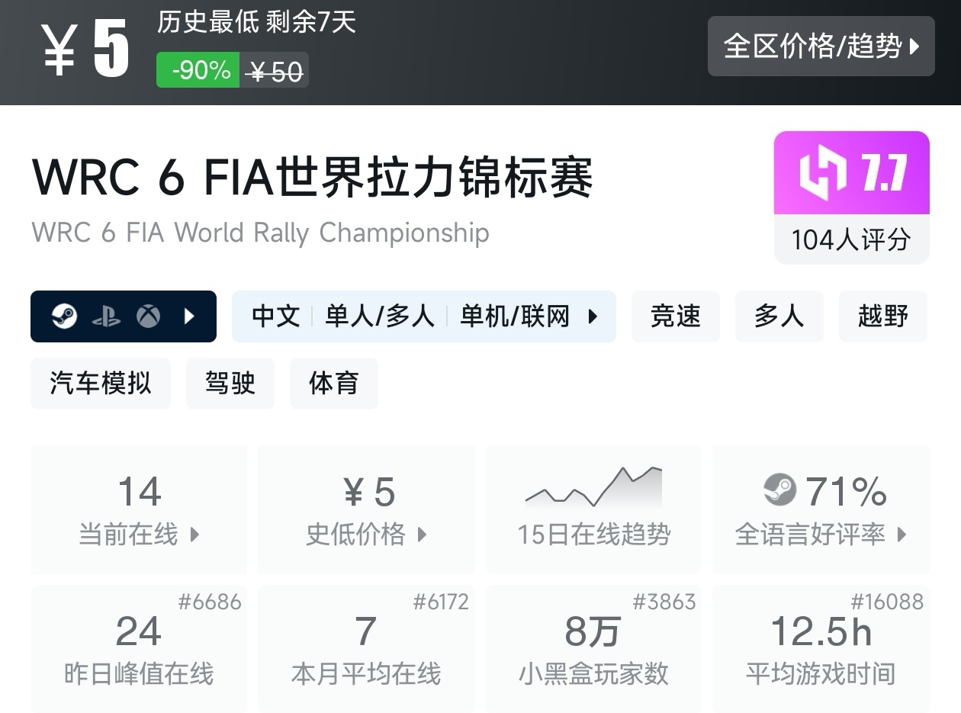The image size is (961, 713).
Task: Open the 7.7 Heybox rating badge
Action: tap(852, 173)
